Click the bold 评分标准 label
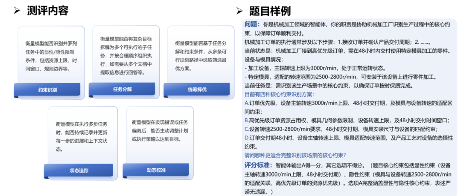The width and height of the screenshot is (461, 196). click(x=258, y=165)
